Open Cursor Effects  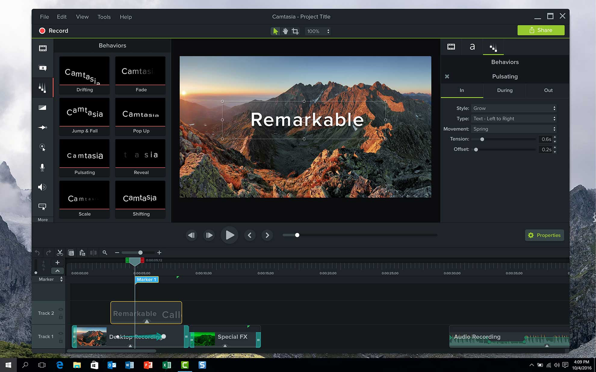click(42, 147)
